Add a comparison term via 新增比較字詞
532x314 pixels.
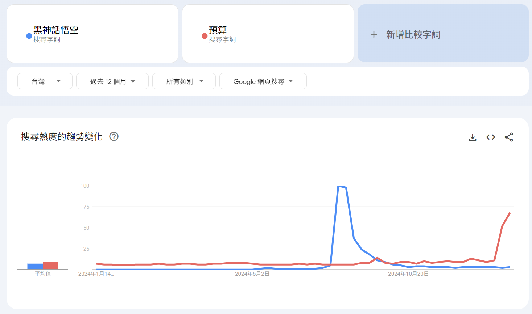coord(443,33)
